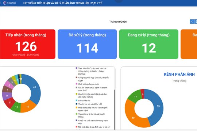The image size is (197, 131).
Task: Click the Tháng 01/2026 month label
Action: click(x=118, y=22)
